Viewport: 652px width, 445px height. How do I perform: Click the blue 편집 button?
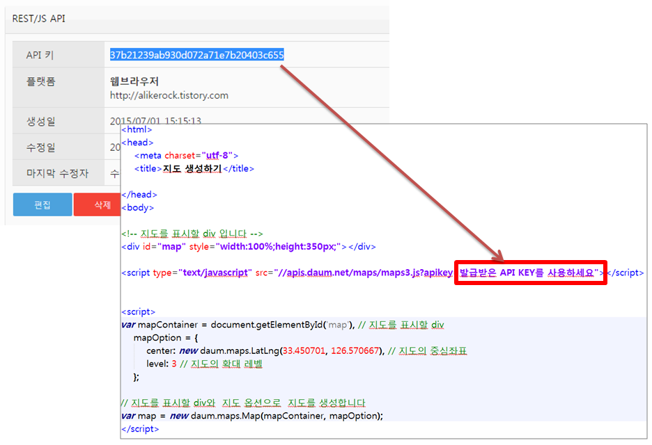pos(42,204)
